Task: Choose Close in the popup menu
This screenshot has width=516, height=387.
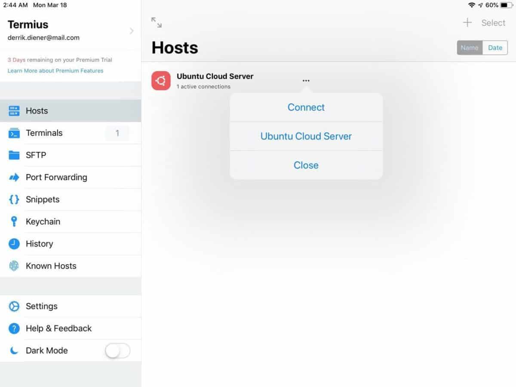Action: pos(306,165)
